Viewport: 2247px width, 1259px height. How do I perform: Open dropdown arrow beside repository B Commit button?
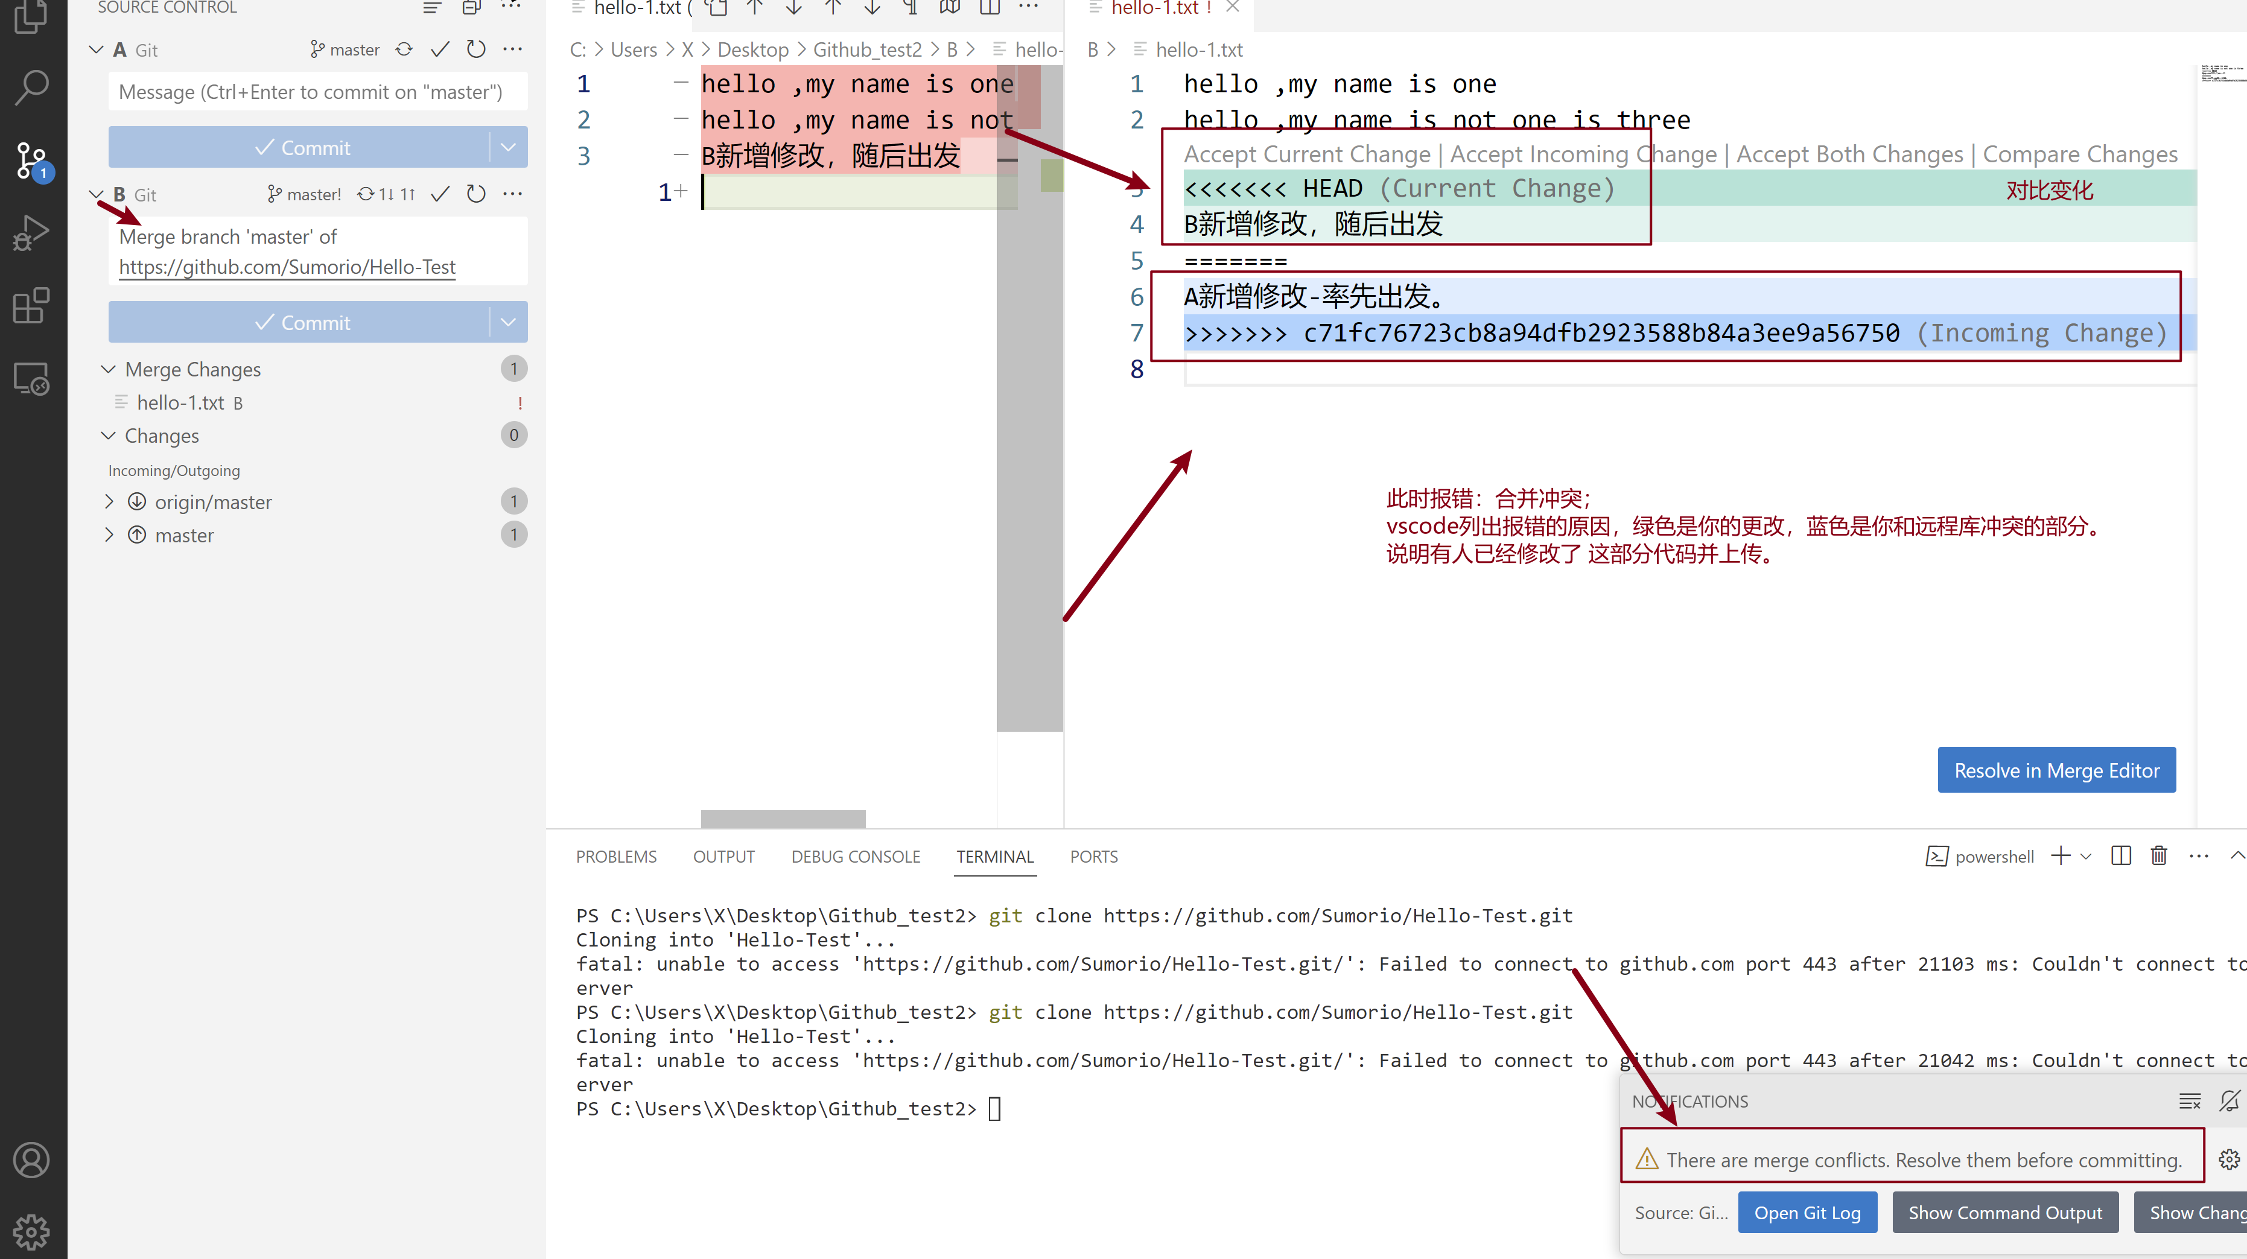click(x=509, y=323)
